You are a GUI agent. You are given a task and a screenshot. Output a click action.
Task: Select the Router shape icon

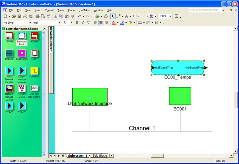[x=35, y=36]
